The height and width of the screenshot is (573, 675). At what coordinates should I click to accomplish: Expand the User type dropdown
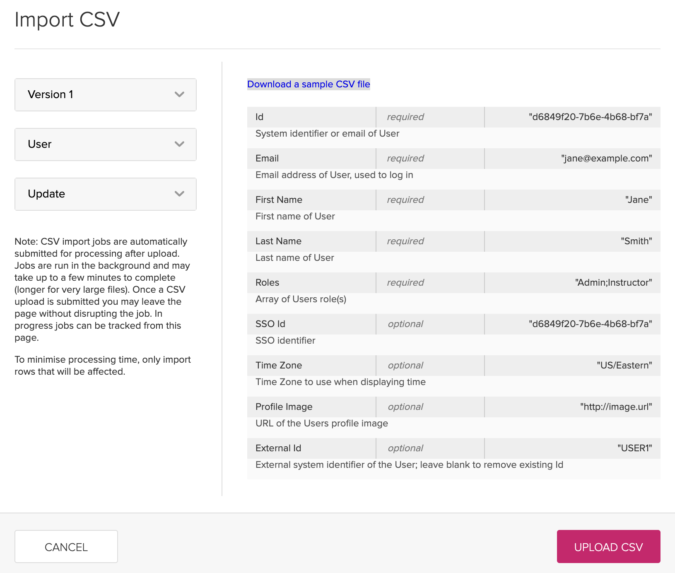click(x=105, y=144)
